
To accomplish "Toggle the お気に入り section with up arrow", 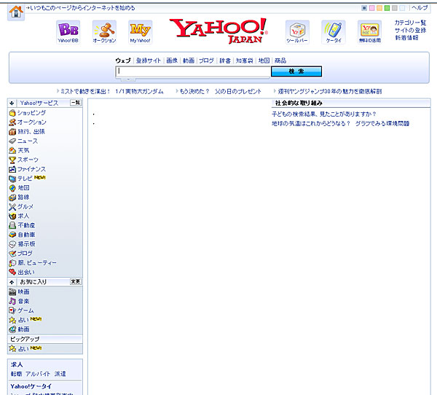I will point(12,282).
